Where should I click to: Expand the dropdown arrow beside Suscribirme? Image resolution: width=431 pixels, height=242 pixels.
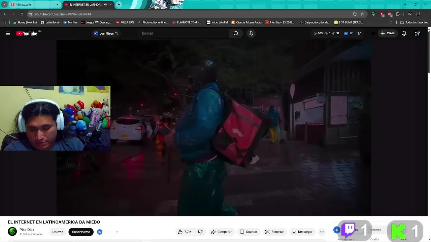117,232
